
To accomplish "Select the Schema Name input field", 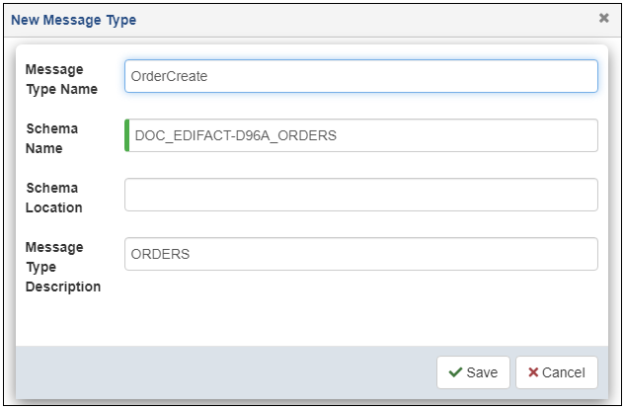I will [361, 135].
